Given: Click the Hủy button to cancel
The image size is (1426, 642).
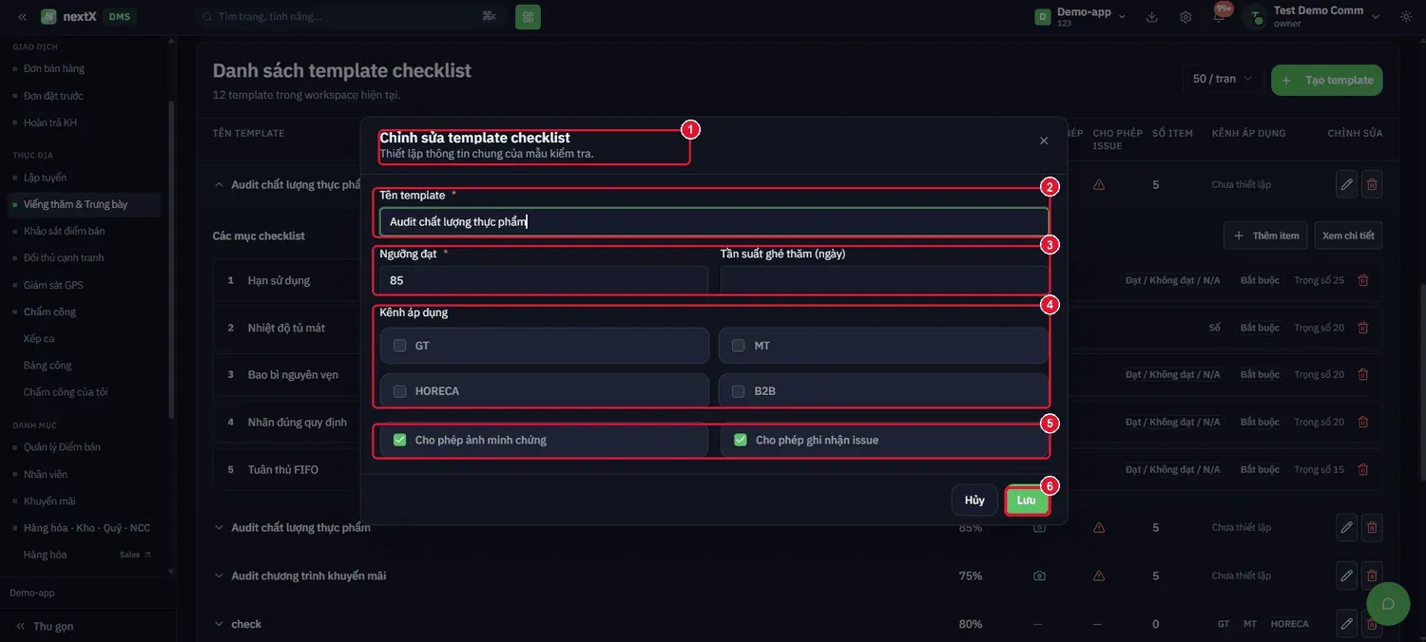Looking at the screenshot, I should 974,500.
